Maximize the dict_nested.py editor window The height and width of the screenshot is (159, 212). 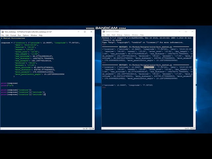click(x=85, y=32)
